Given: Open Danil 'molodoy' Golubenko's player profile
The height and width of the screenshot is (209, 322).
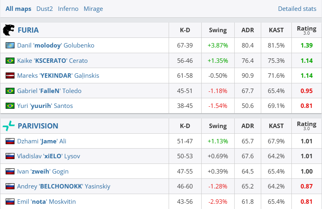Looking at the screenshot, I should click(x=56, y=46).
